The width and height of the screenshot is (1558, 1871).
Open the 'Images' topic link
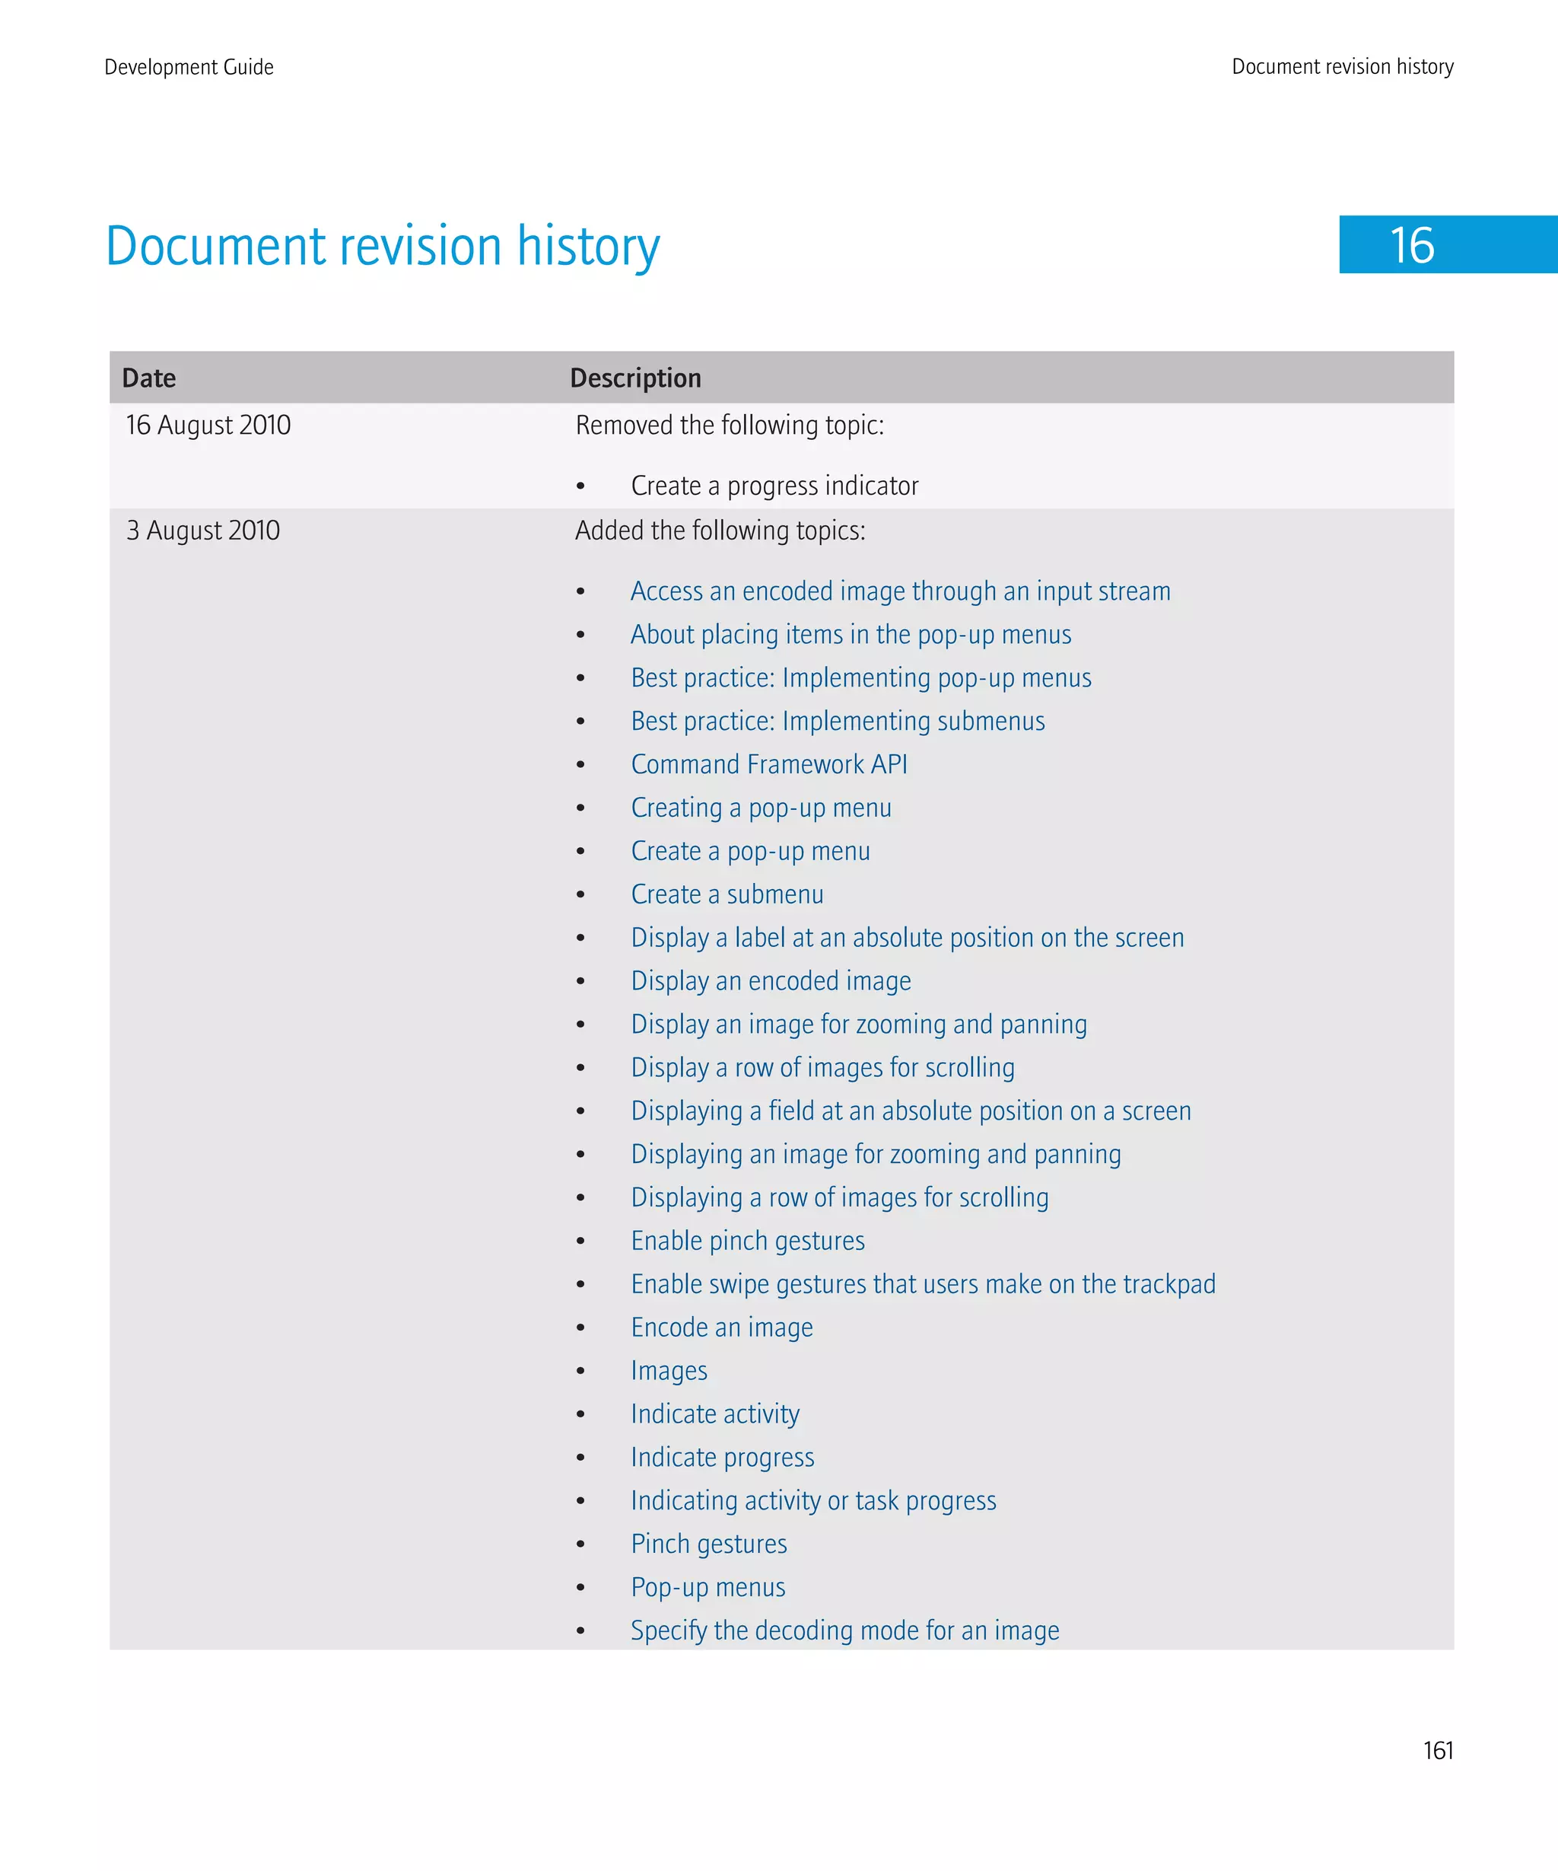(669, 1371)
